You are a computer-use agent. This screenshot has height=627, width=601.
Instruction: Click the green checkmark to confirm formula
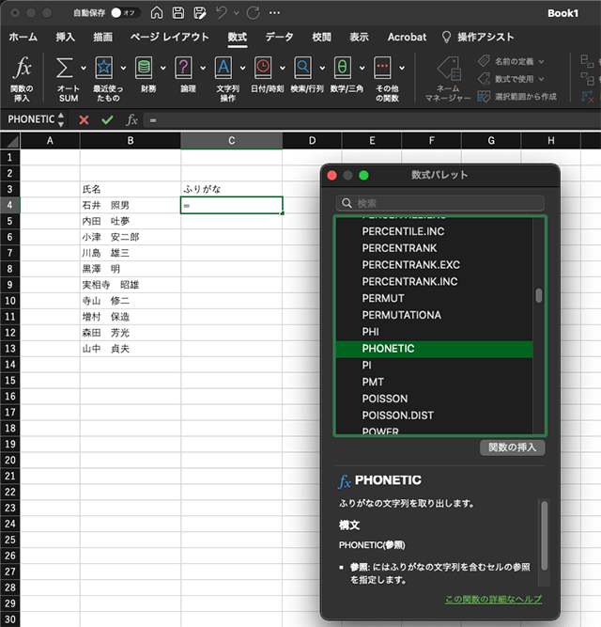click(107, 120)
